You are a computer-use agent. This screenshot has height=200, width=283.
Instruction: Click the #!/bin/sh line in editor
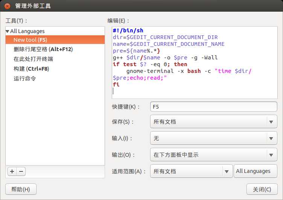tap(128, 30)
